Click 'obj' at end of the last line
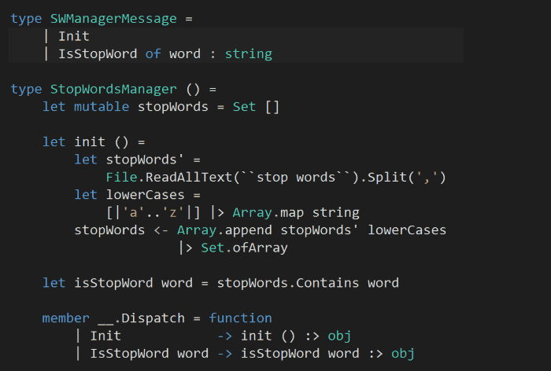Screen dimensions: 551x371 402,354
